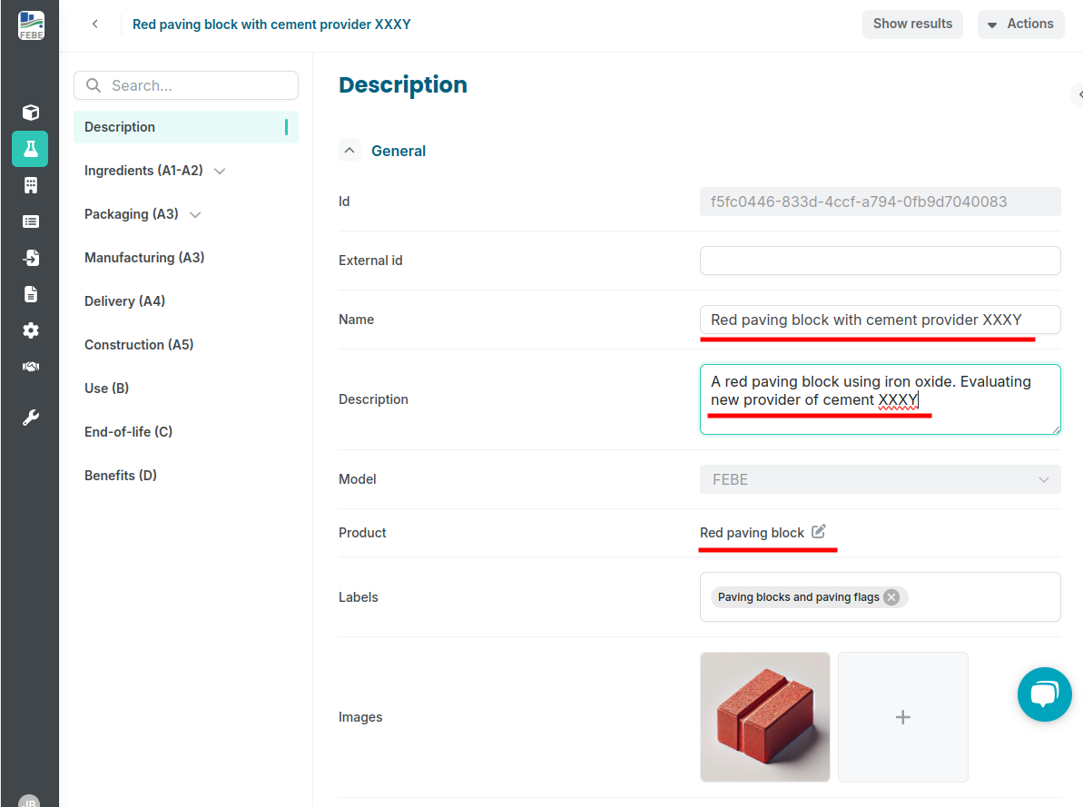1083x807 pixels.
Task: Click the user avatar in the sidebar
Action: [x=29, y=801]
